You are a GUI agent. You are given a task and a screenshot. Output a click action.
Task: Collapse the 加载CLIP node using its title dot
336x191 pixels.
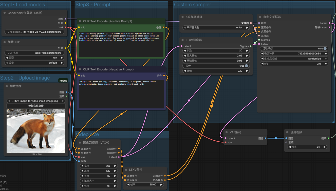pos(5,42)
